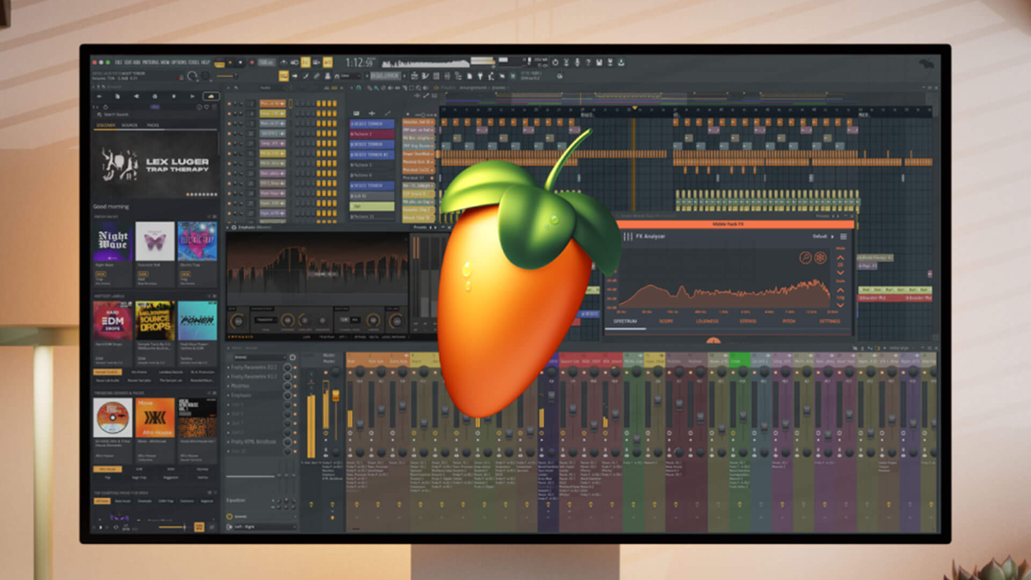The image size is (1031, 580).
Task: Open FX Analyzer hamburger menu icon
Action: click(x=844, y=237)
